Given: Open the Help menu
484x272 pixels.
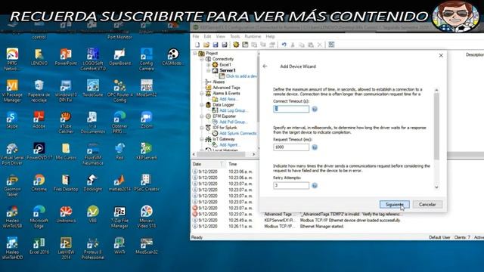Looking at the screenshot, I should [271, 36].
